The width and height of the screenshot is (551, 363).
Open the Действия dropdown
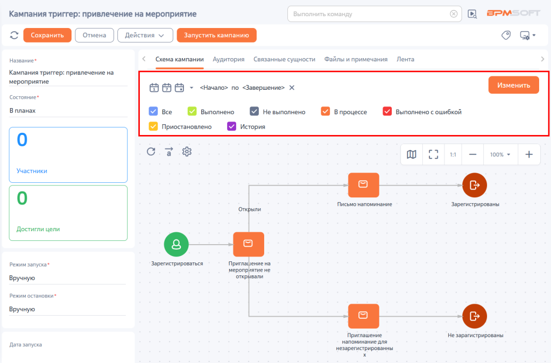coord(145,35)
